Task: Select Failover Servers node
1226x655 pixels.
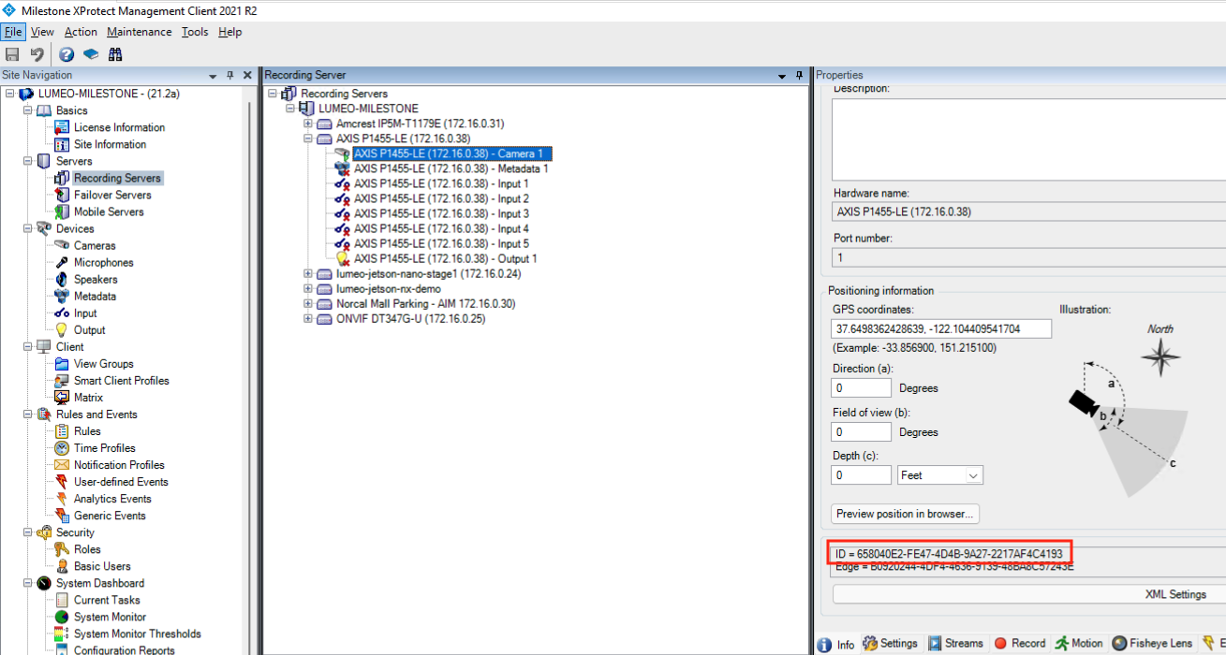Action: tap(112, 195)
